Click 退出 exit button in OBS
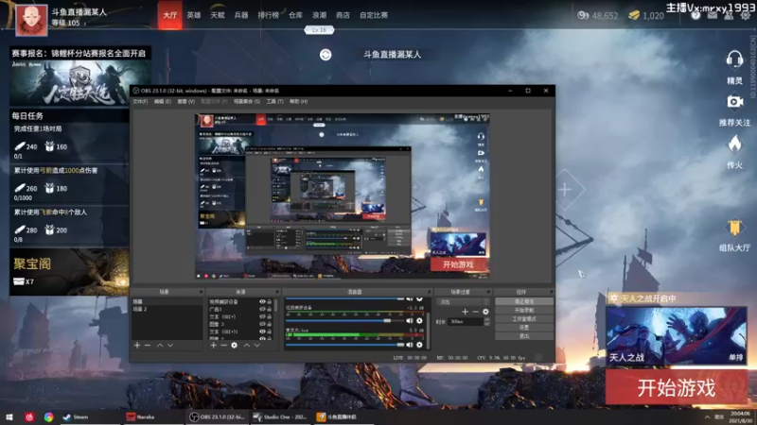Screen dimensions: 757x425 [524, 336]
